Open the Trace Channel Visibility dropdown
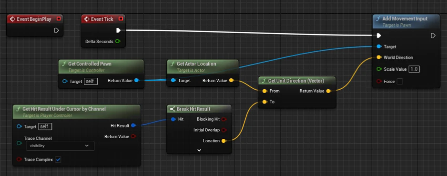Image resolution: width=447 pixels, height=176 pixels. click(x=60, y=146)
